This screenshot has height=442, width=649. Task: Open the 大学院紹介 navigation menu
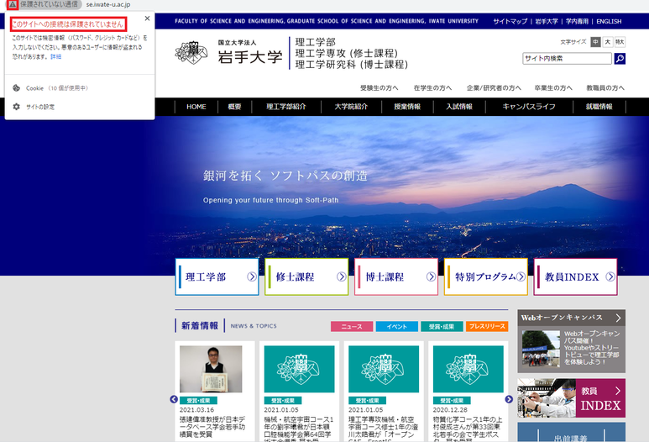click(351, 107)
